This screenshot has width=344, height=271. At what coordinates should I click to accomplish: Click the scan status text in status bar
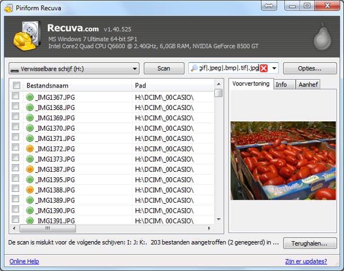tap(143, 242)
